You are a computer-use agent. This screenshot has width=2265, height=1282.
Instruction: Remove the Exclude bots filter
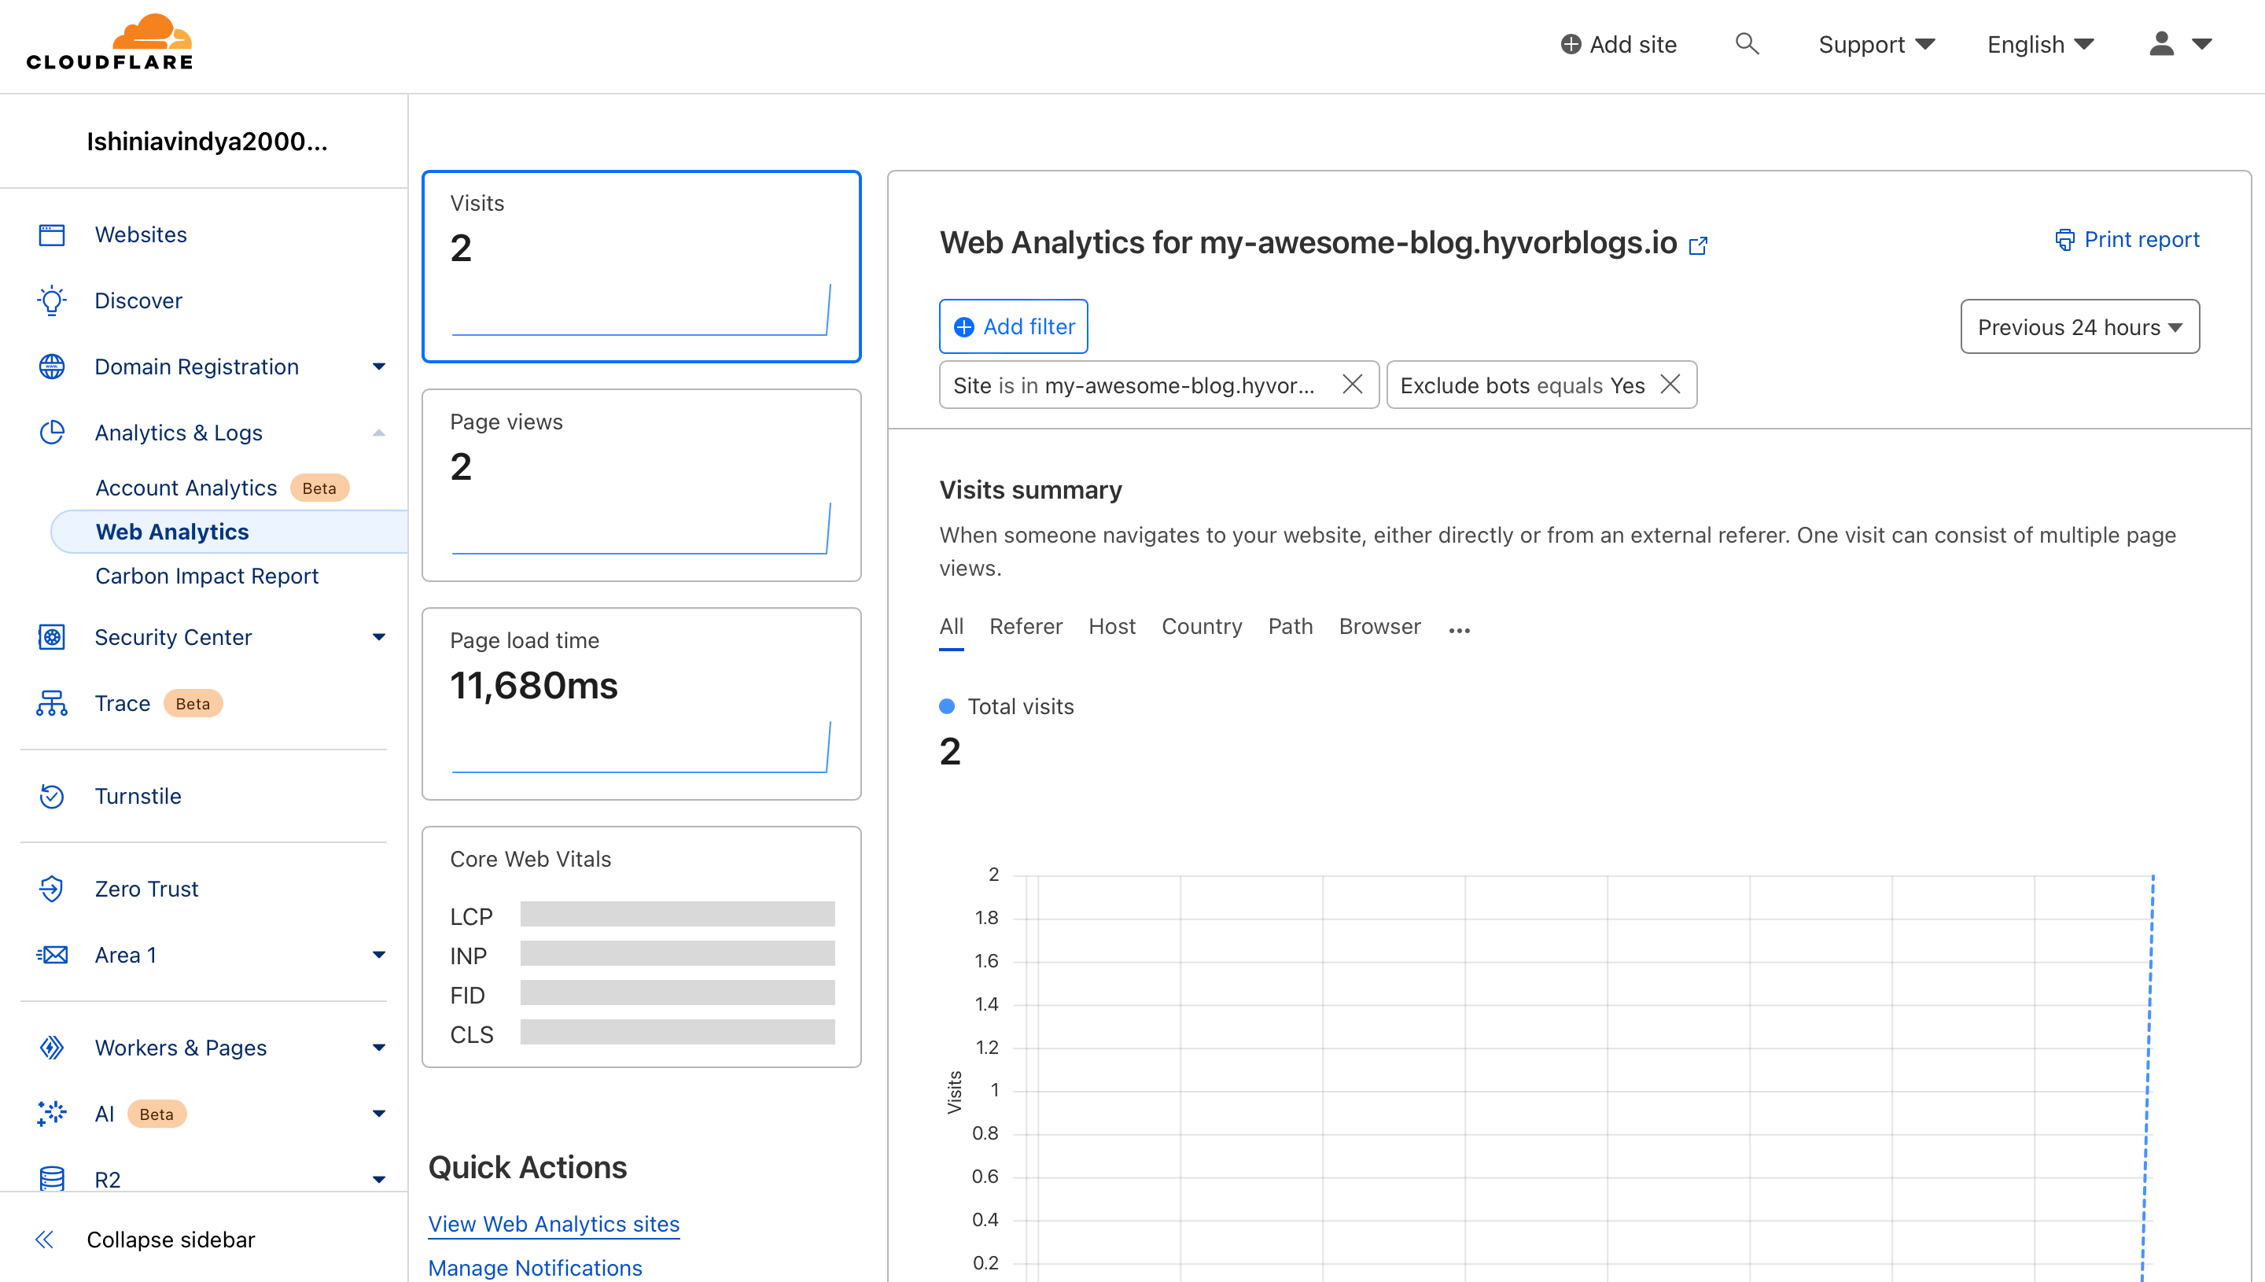coord(1670,385)
